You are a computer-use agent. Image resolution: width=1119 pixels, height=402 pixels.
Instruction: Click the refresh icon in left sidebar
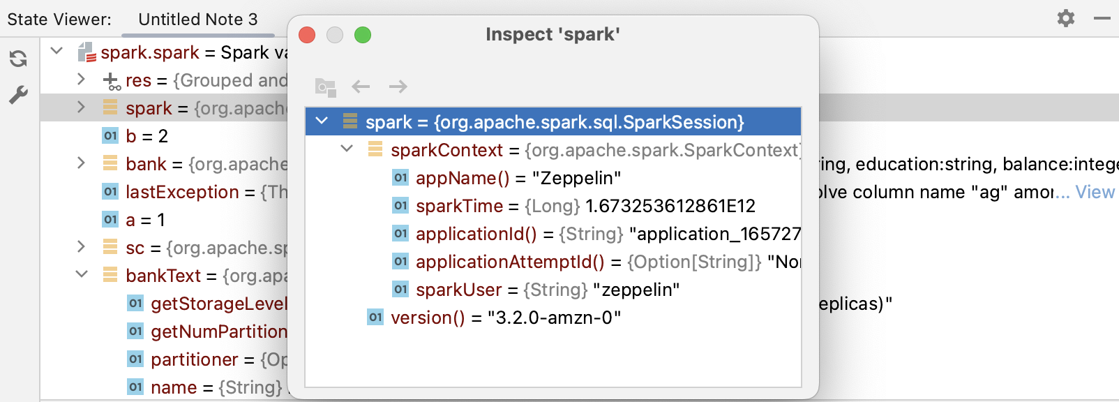point(19,59)
